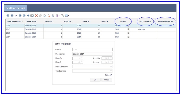Click the edit record pencil icon
181x95 pixels.
(32, 16)
